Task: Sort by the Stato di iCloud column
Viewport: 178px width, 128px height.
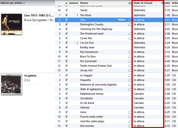Action: [x=145, y=3]
